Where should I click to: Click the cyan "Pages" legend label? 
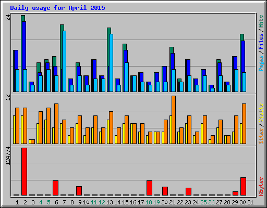tap(261, 63)
